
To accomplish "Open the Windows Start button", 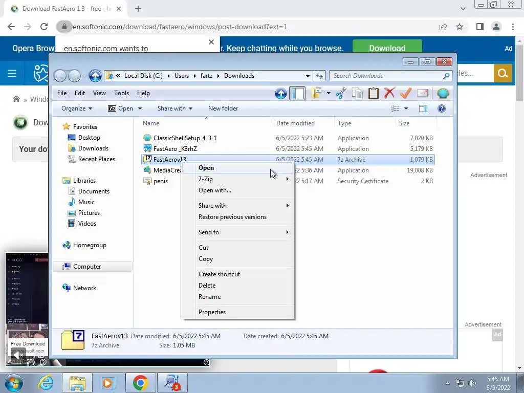I will click(13, 383).
